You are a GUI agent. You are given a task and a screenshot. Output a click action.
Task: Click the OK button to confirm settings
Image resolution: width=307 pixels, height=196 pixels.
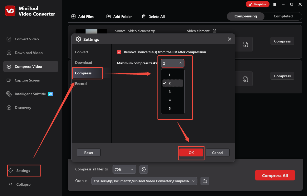(x=191, y=152)
